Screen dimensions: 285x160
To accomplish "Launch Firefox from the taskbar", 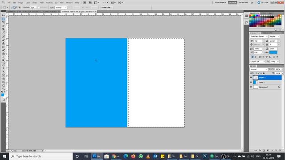I will [x=133, y=156].
